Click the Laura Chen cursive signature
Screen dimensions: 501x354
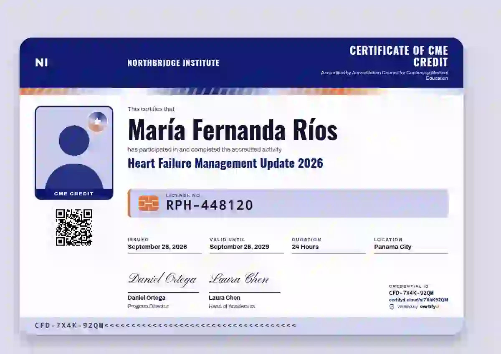pyautogui.click(x=239, y=278)
